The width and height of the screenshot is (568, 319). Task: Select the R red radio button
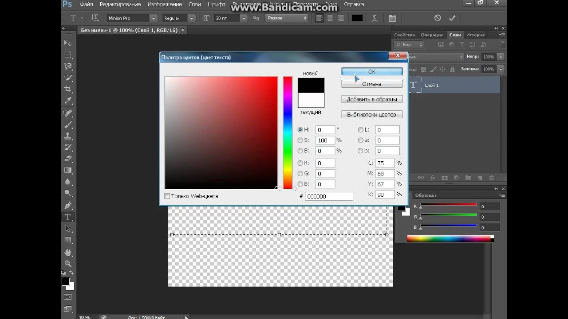[300, 163]
